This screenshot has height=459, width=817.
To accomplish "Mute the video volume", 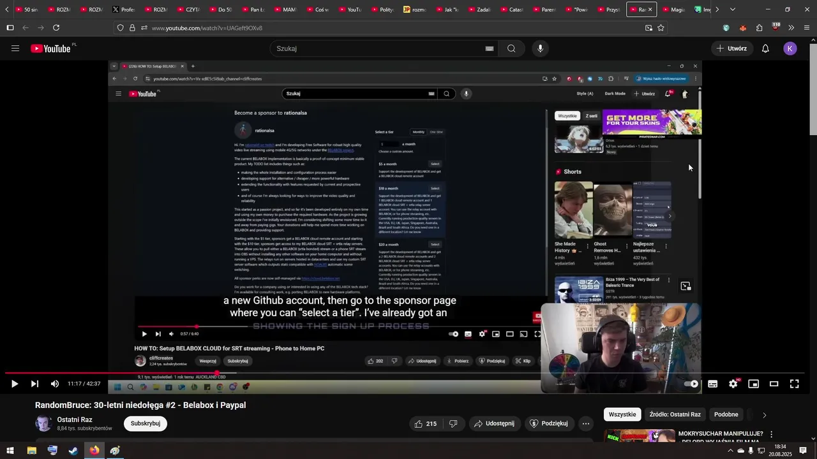I will click(55, 384).
